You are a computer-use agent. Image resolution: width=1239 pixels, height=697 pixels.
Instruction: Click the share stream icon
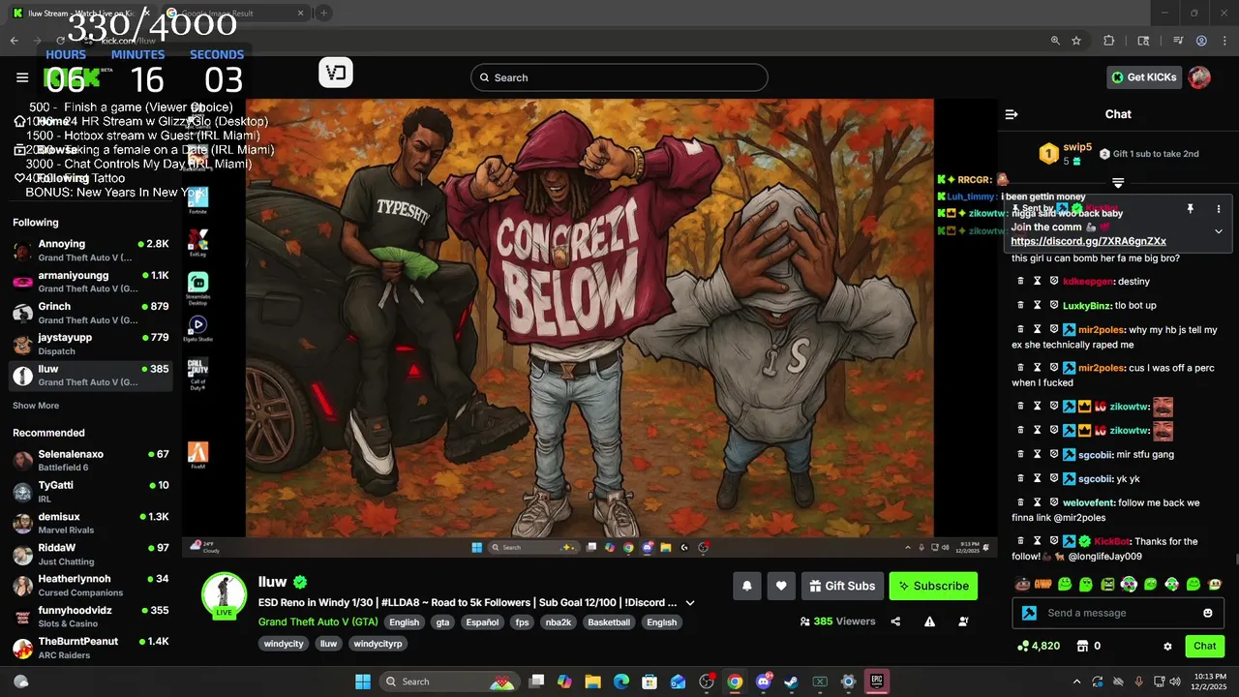pyautogui.click(x=895, y=621)
